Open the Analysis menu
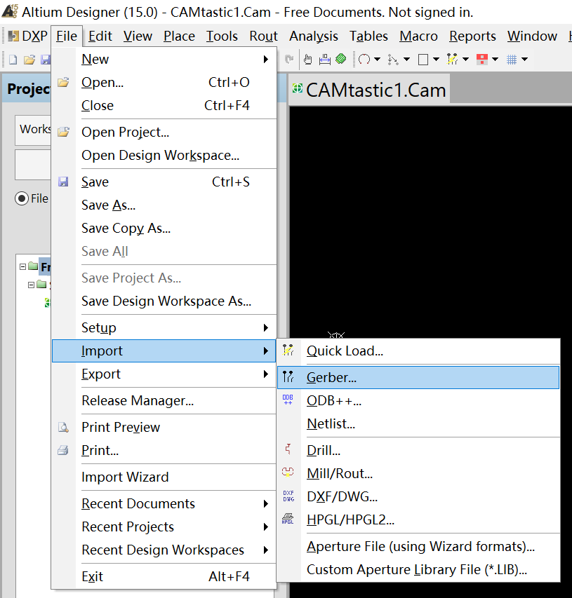The image size is (572, 598). pyautogui.click(x=314, y=36)
